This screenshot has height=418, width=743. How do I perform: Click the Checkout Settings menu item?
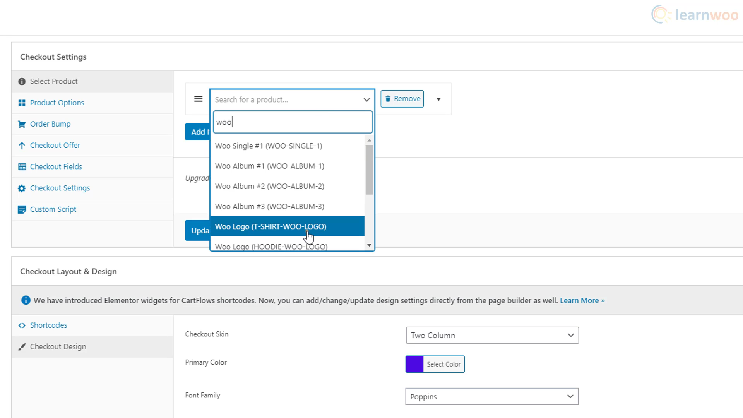pos(60,188)
